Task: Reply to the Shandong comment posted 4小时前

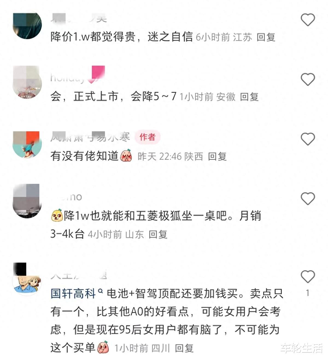Action: coord(158,234)
